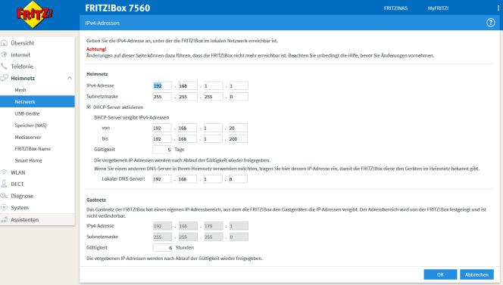
Task: Click the System gear icon
Action: [x=4, y=207]
